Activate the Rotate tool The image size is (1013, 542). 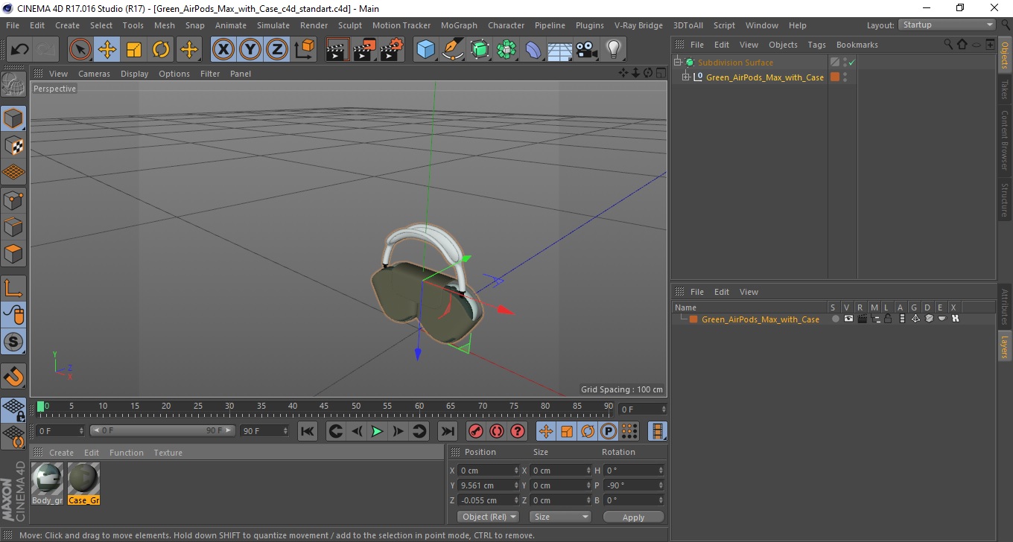161,50
